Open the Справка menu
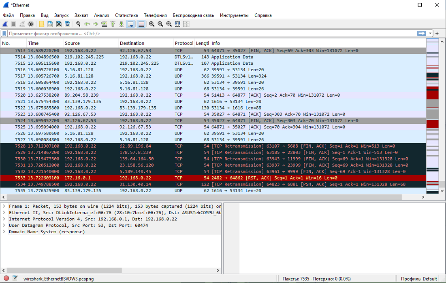The height and width of the screenshot is (283, 446). coord(263,15)
